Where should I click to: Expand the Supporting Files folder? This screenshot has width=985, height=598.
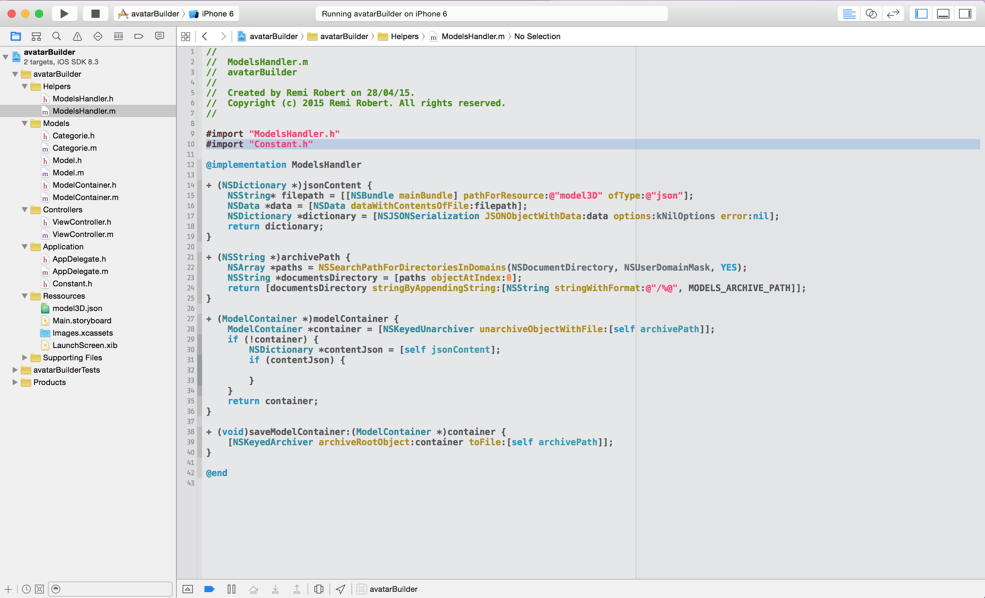[x=25, y=357]
